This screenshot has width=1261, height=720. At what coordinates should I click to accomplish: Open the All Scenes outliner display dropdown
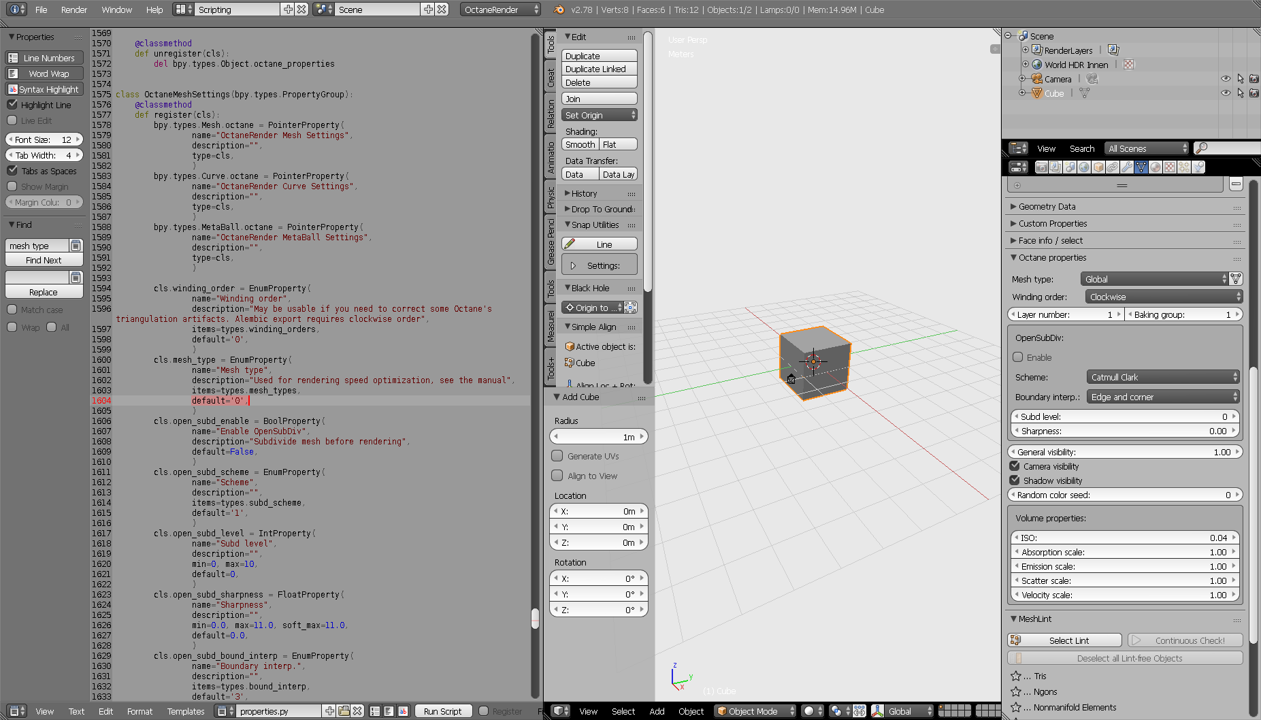coord(1147,148)
